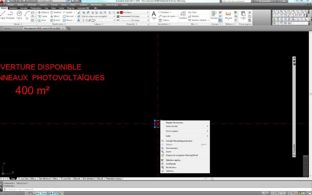Click the Insertion block tool
The image size is (312, 195).
point(183,15)
